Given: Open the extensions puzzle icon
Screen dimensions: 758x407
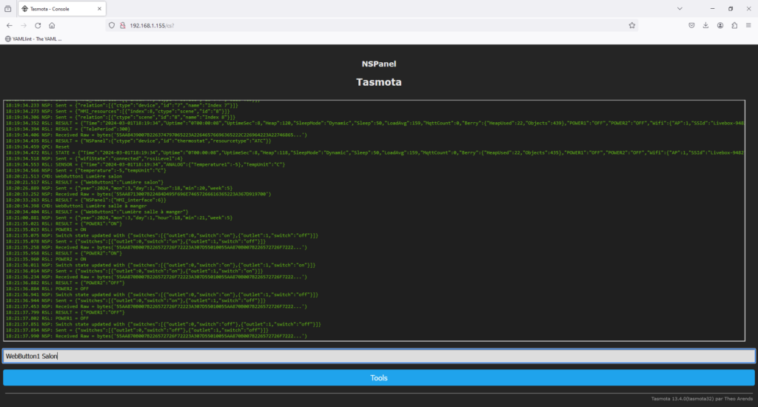Looking at the screenshot, I should click(x=734, y=26).
